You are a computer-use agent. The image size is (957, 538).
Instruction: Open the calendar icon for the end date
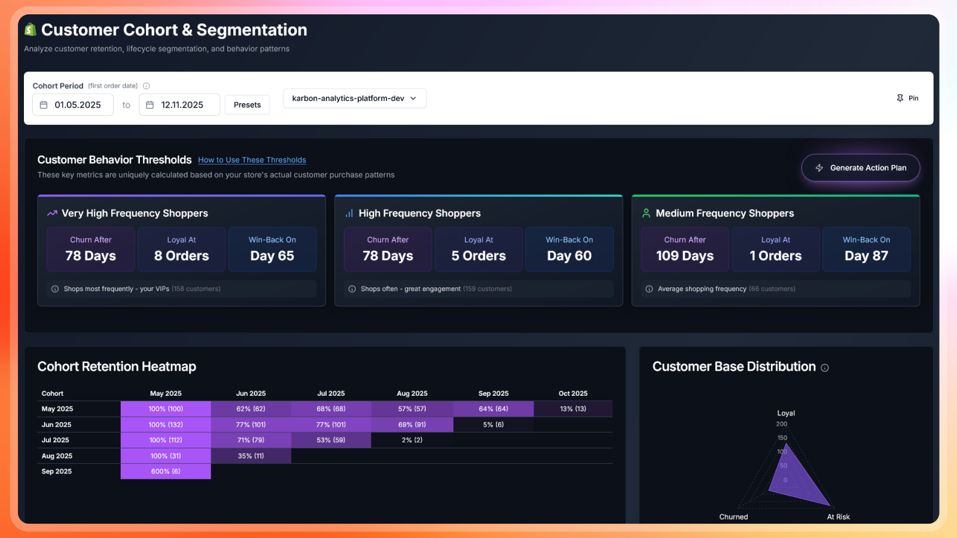pos(150,104)
